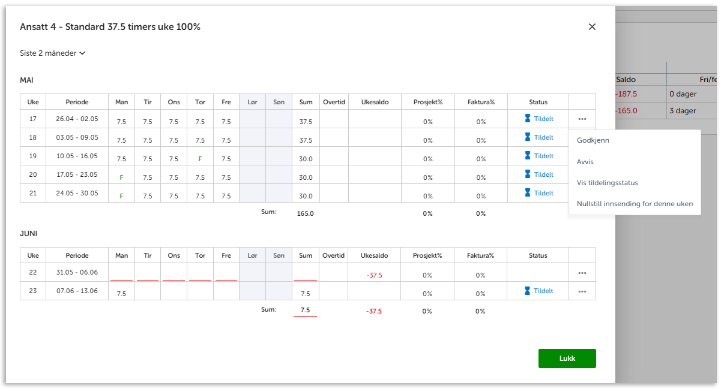Click the green F on Thursday week 19
The width and height of the screenshot is (724, 389).
pyautogui.click(x=200, y=159)
